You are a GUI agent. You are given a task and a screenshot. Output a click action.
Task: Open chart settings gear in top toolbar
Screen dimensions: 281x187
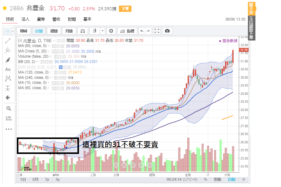click(111, 31)
